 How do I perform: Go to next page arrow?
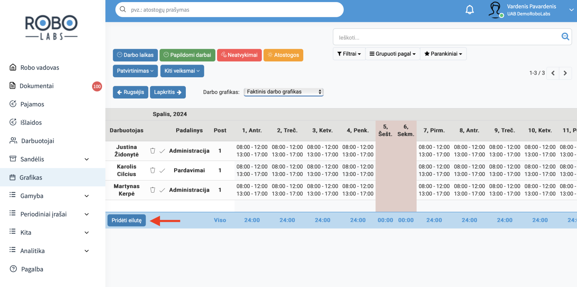click(x=565, y=73)
